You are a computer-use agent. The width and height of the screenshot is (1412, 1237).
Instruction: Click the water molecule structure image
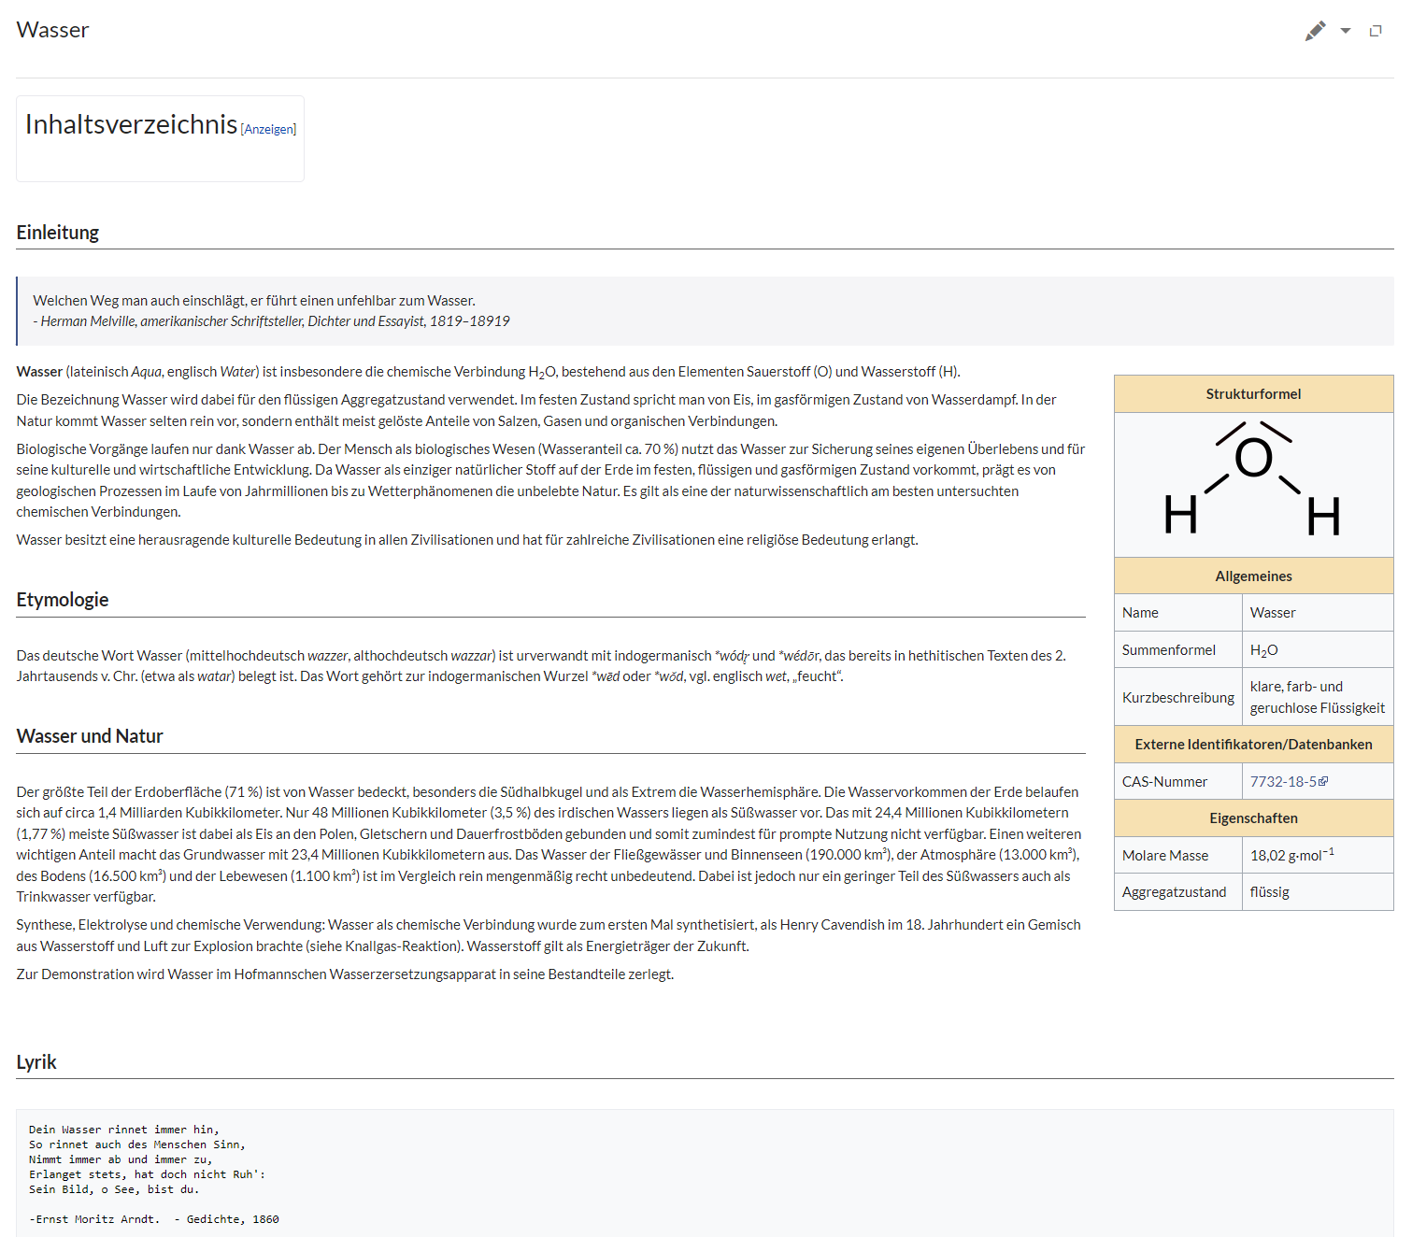coord(1253,484)
